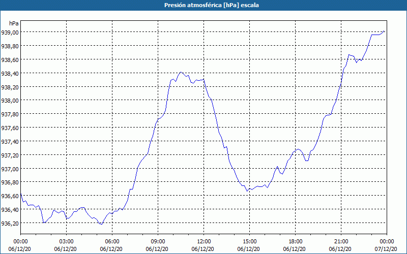
Task: Click the chart title 'Presión atmosférica [hPa] escala'
Action: click(212, 5)
